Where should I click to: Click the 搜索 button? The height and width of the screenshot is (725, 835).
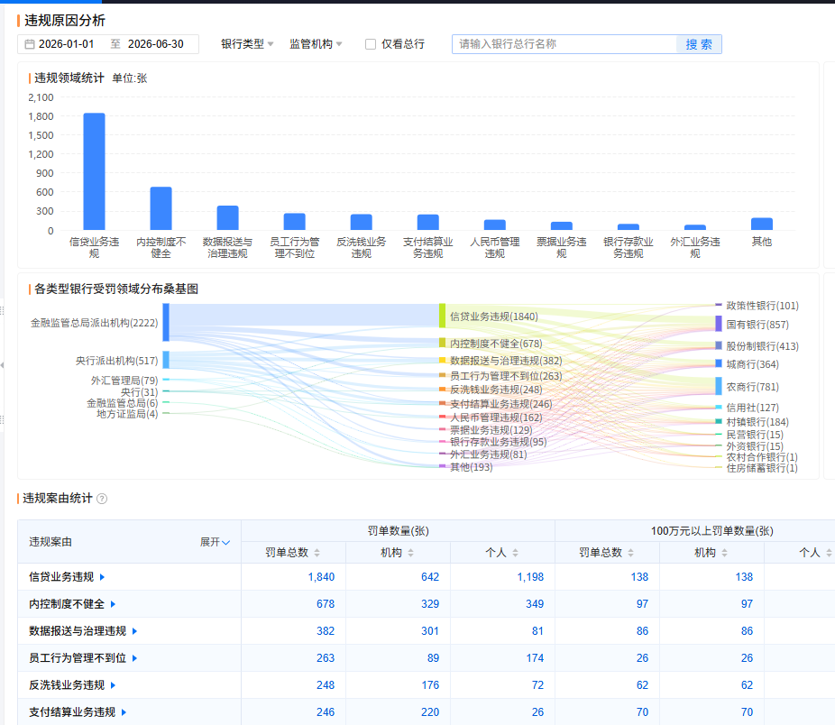pos(699,44)
